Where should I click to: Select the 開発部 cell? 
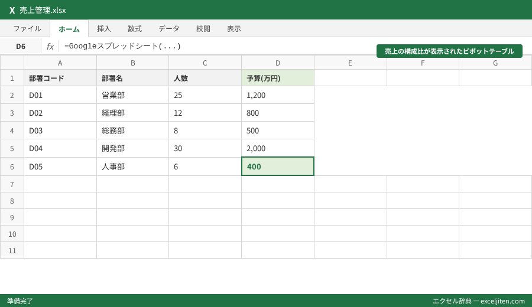tap(132, 148)
